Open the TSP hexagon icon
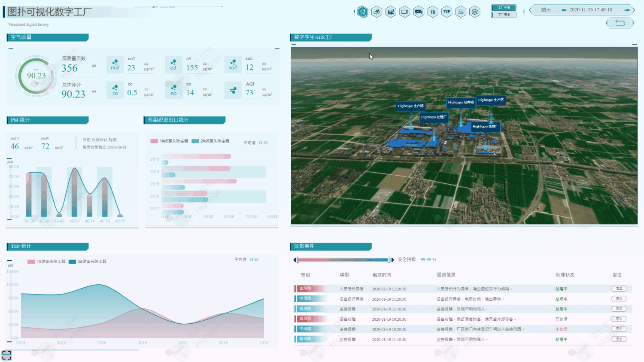 (x=447, y=12)
